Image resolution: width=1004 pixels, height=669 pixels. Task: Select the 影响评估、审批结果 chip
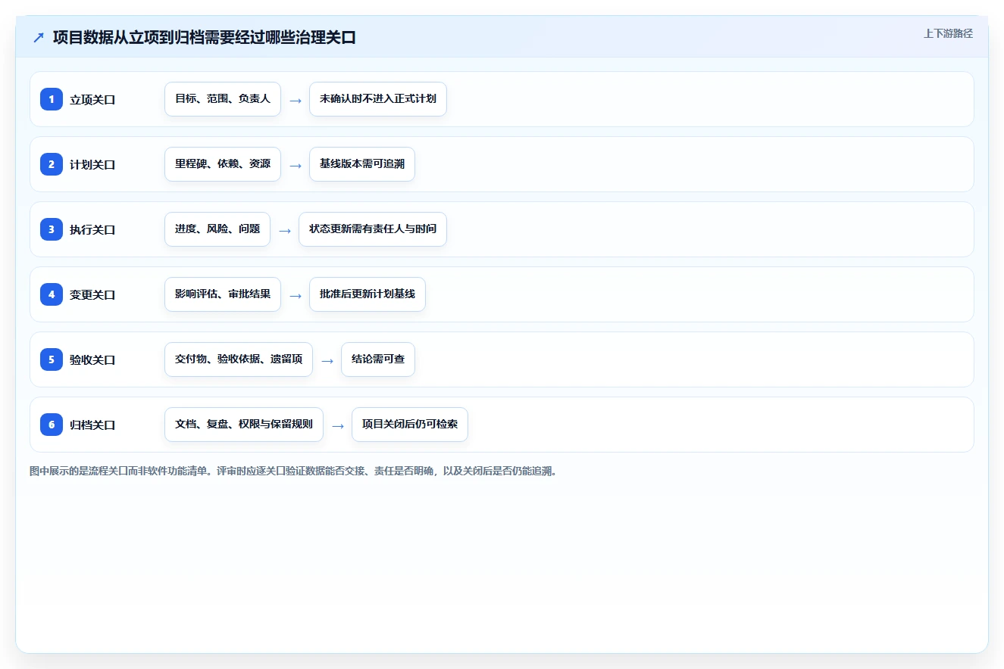tap(223, 294)
